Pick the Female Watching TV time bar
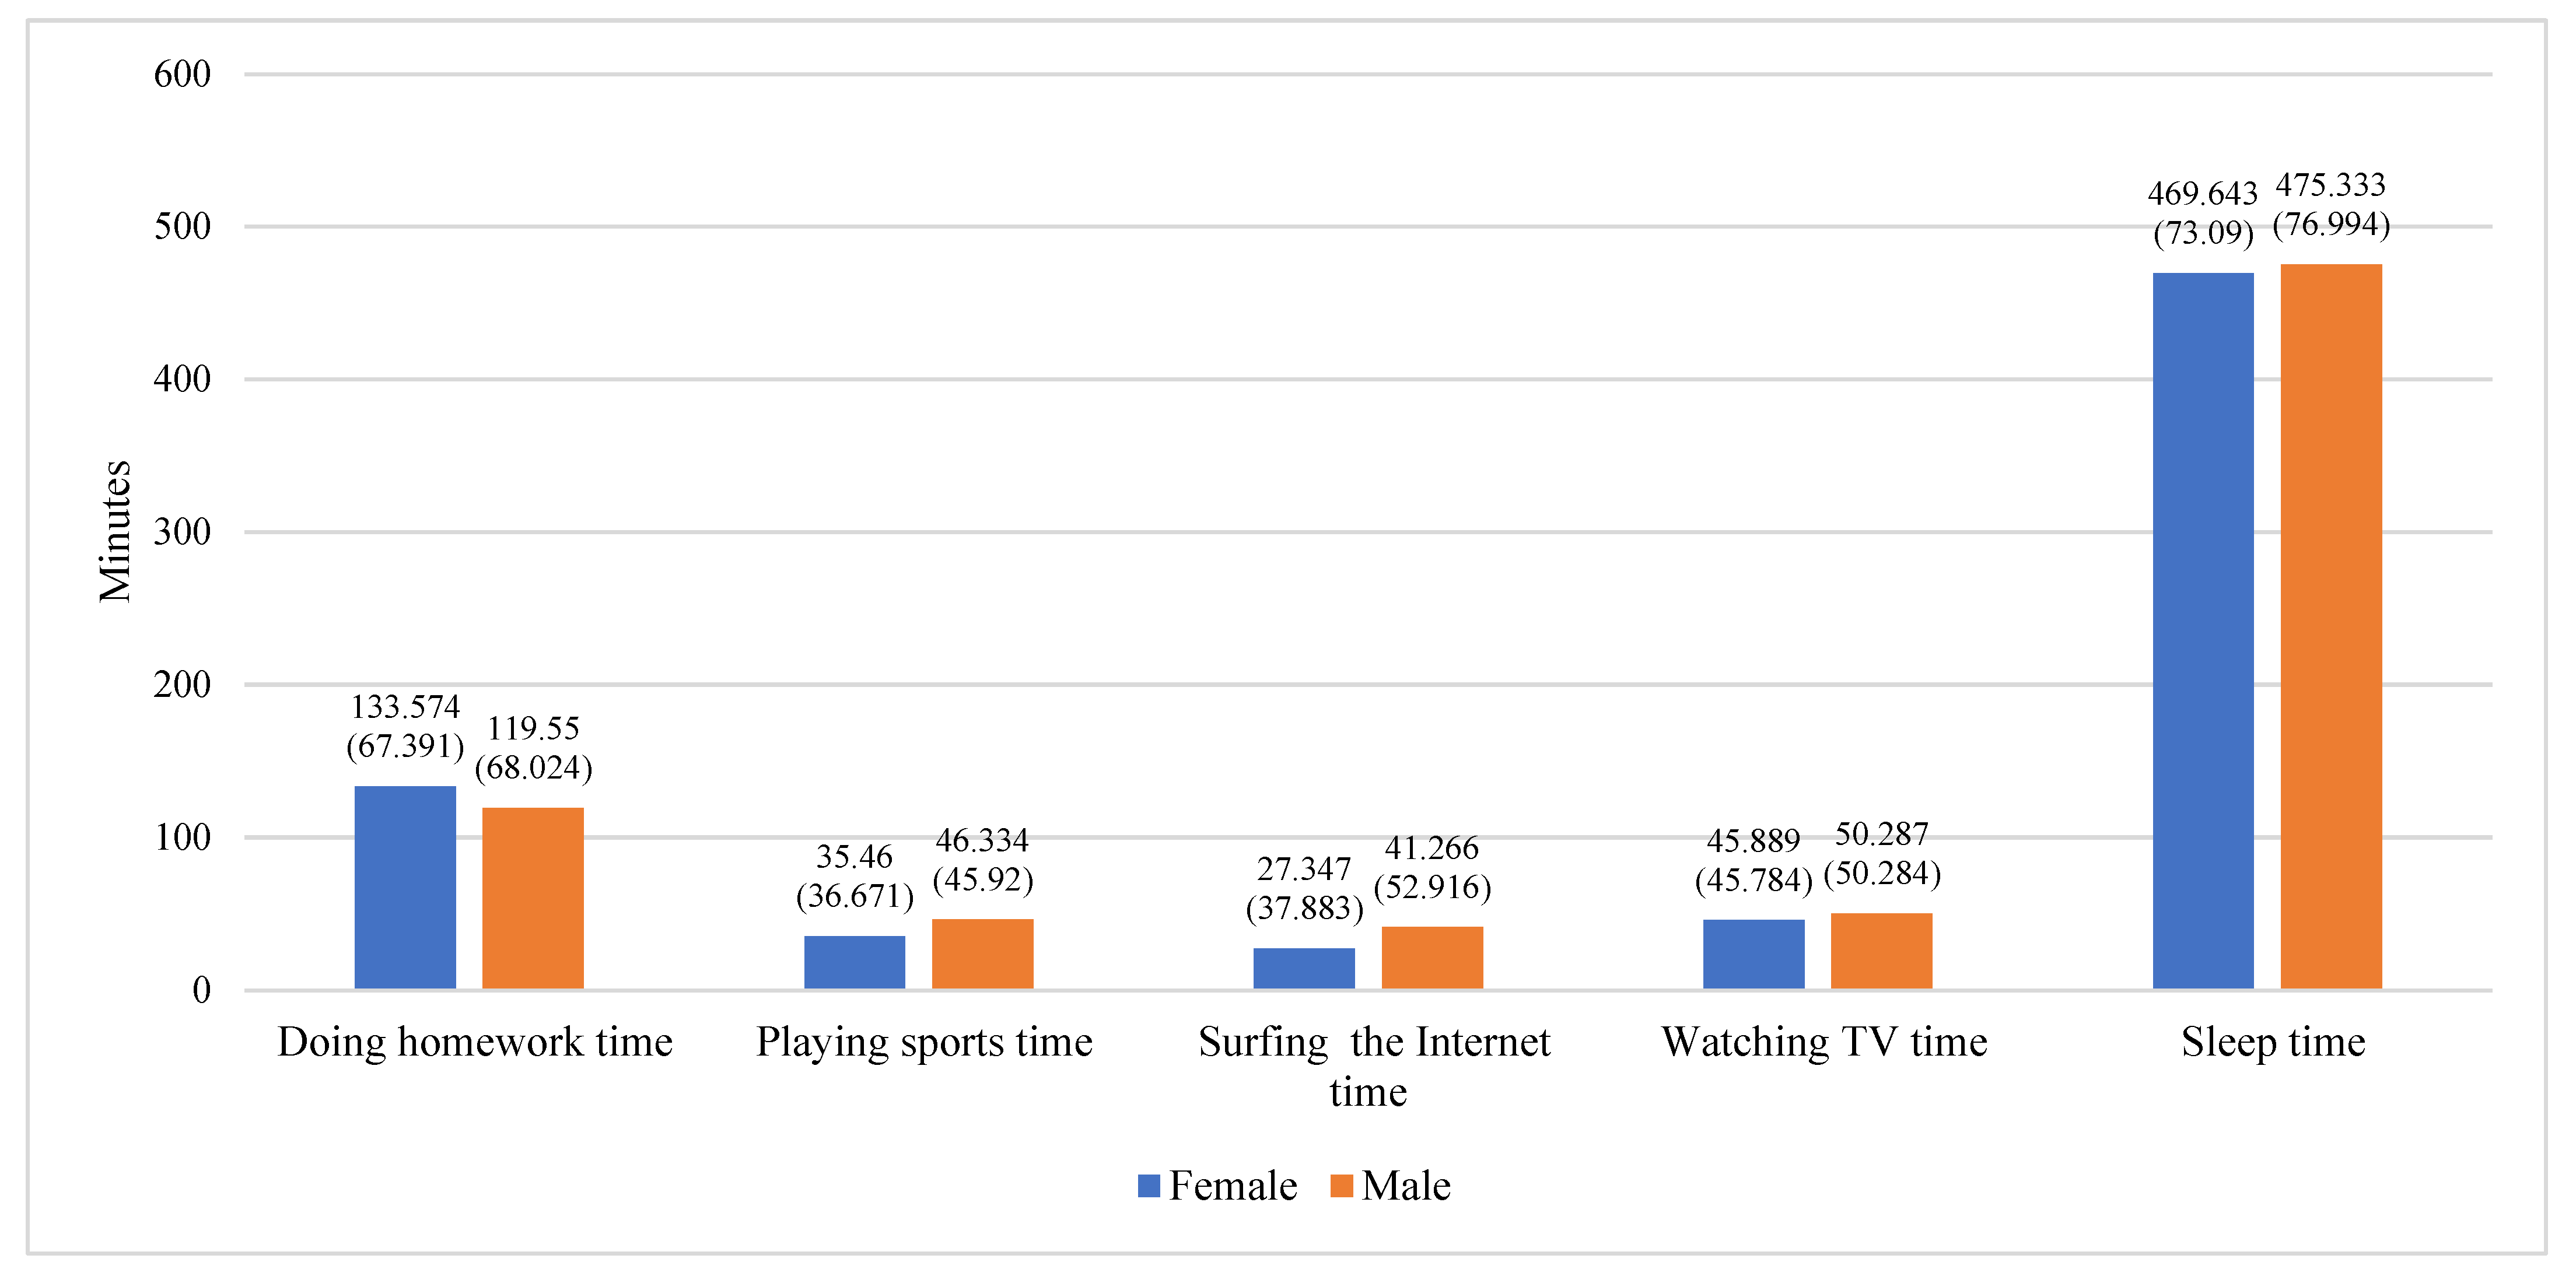 (x=1753, y=954)
